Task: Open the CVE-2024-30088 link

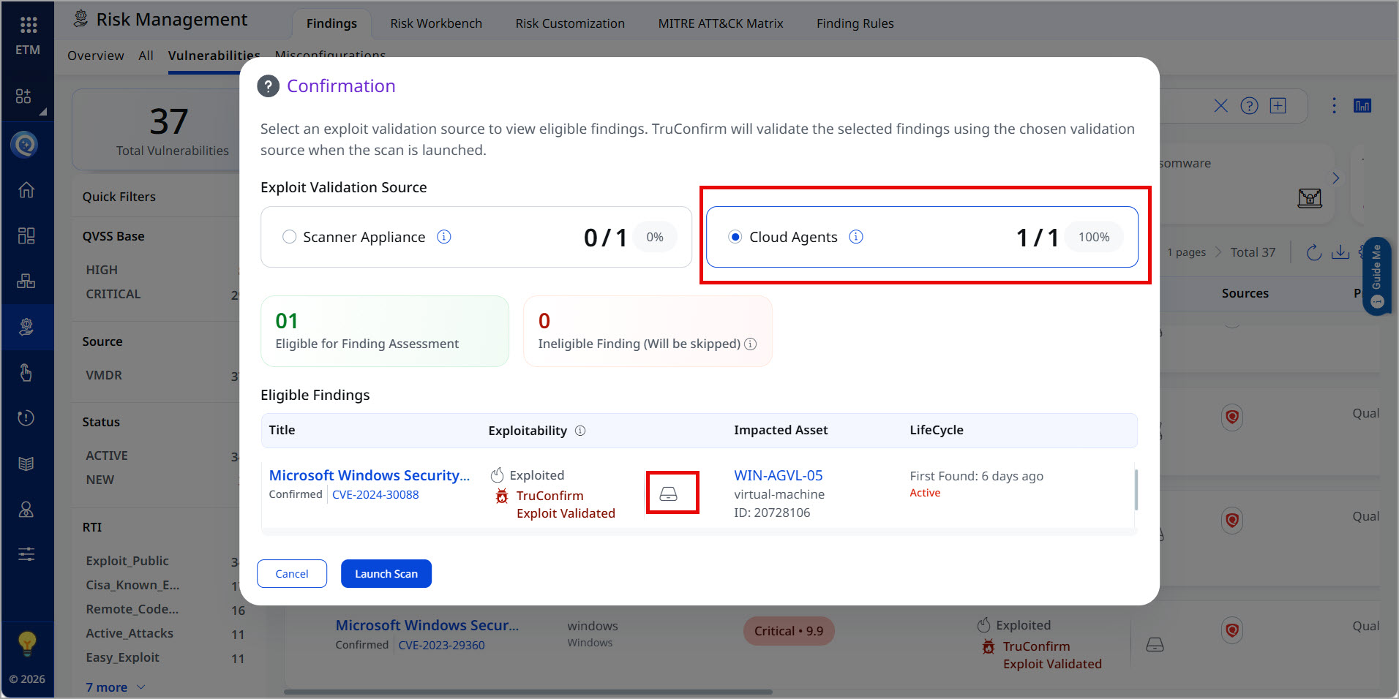Action: [375, 495]
